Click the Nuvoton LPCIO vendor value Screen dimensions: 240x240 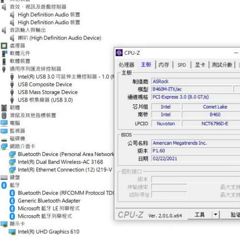coord(166,123)
